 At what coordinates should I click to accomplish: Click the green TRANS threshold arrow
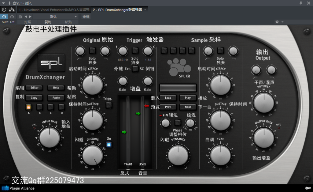(124, 132)
